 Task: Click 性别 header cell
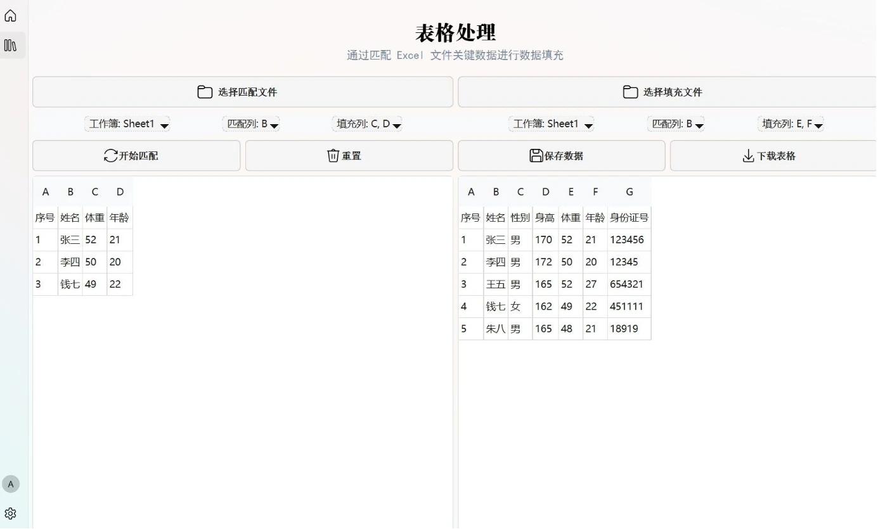tap(520, 218)
